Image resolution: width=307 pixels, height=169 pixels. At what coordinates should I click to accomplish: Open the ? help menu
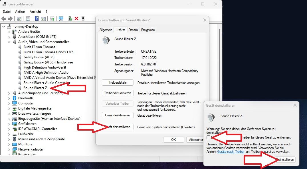click(47, 12)
